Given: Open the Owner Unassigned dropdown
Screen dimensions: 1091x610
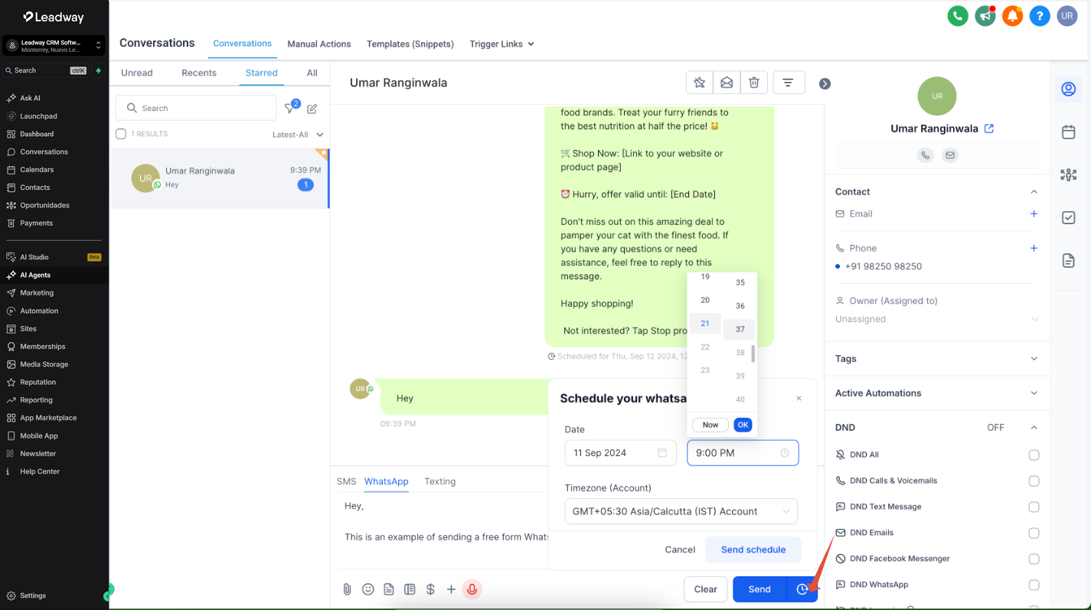Looking at the screenshot, I should click(936, 319).
